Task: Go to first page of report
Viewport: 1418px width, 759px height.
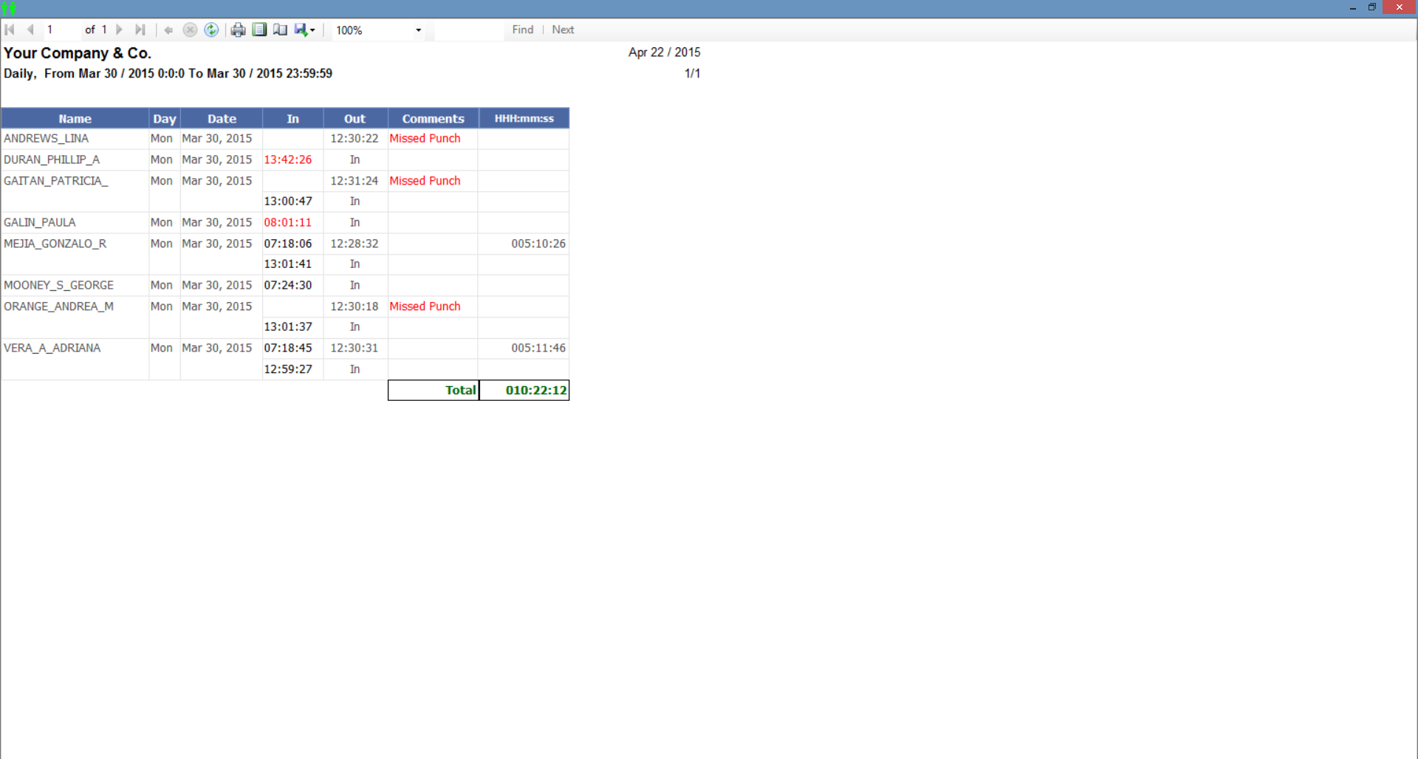Action: pyautogui.click(x=10, y=30)
